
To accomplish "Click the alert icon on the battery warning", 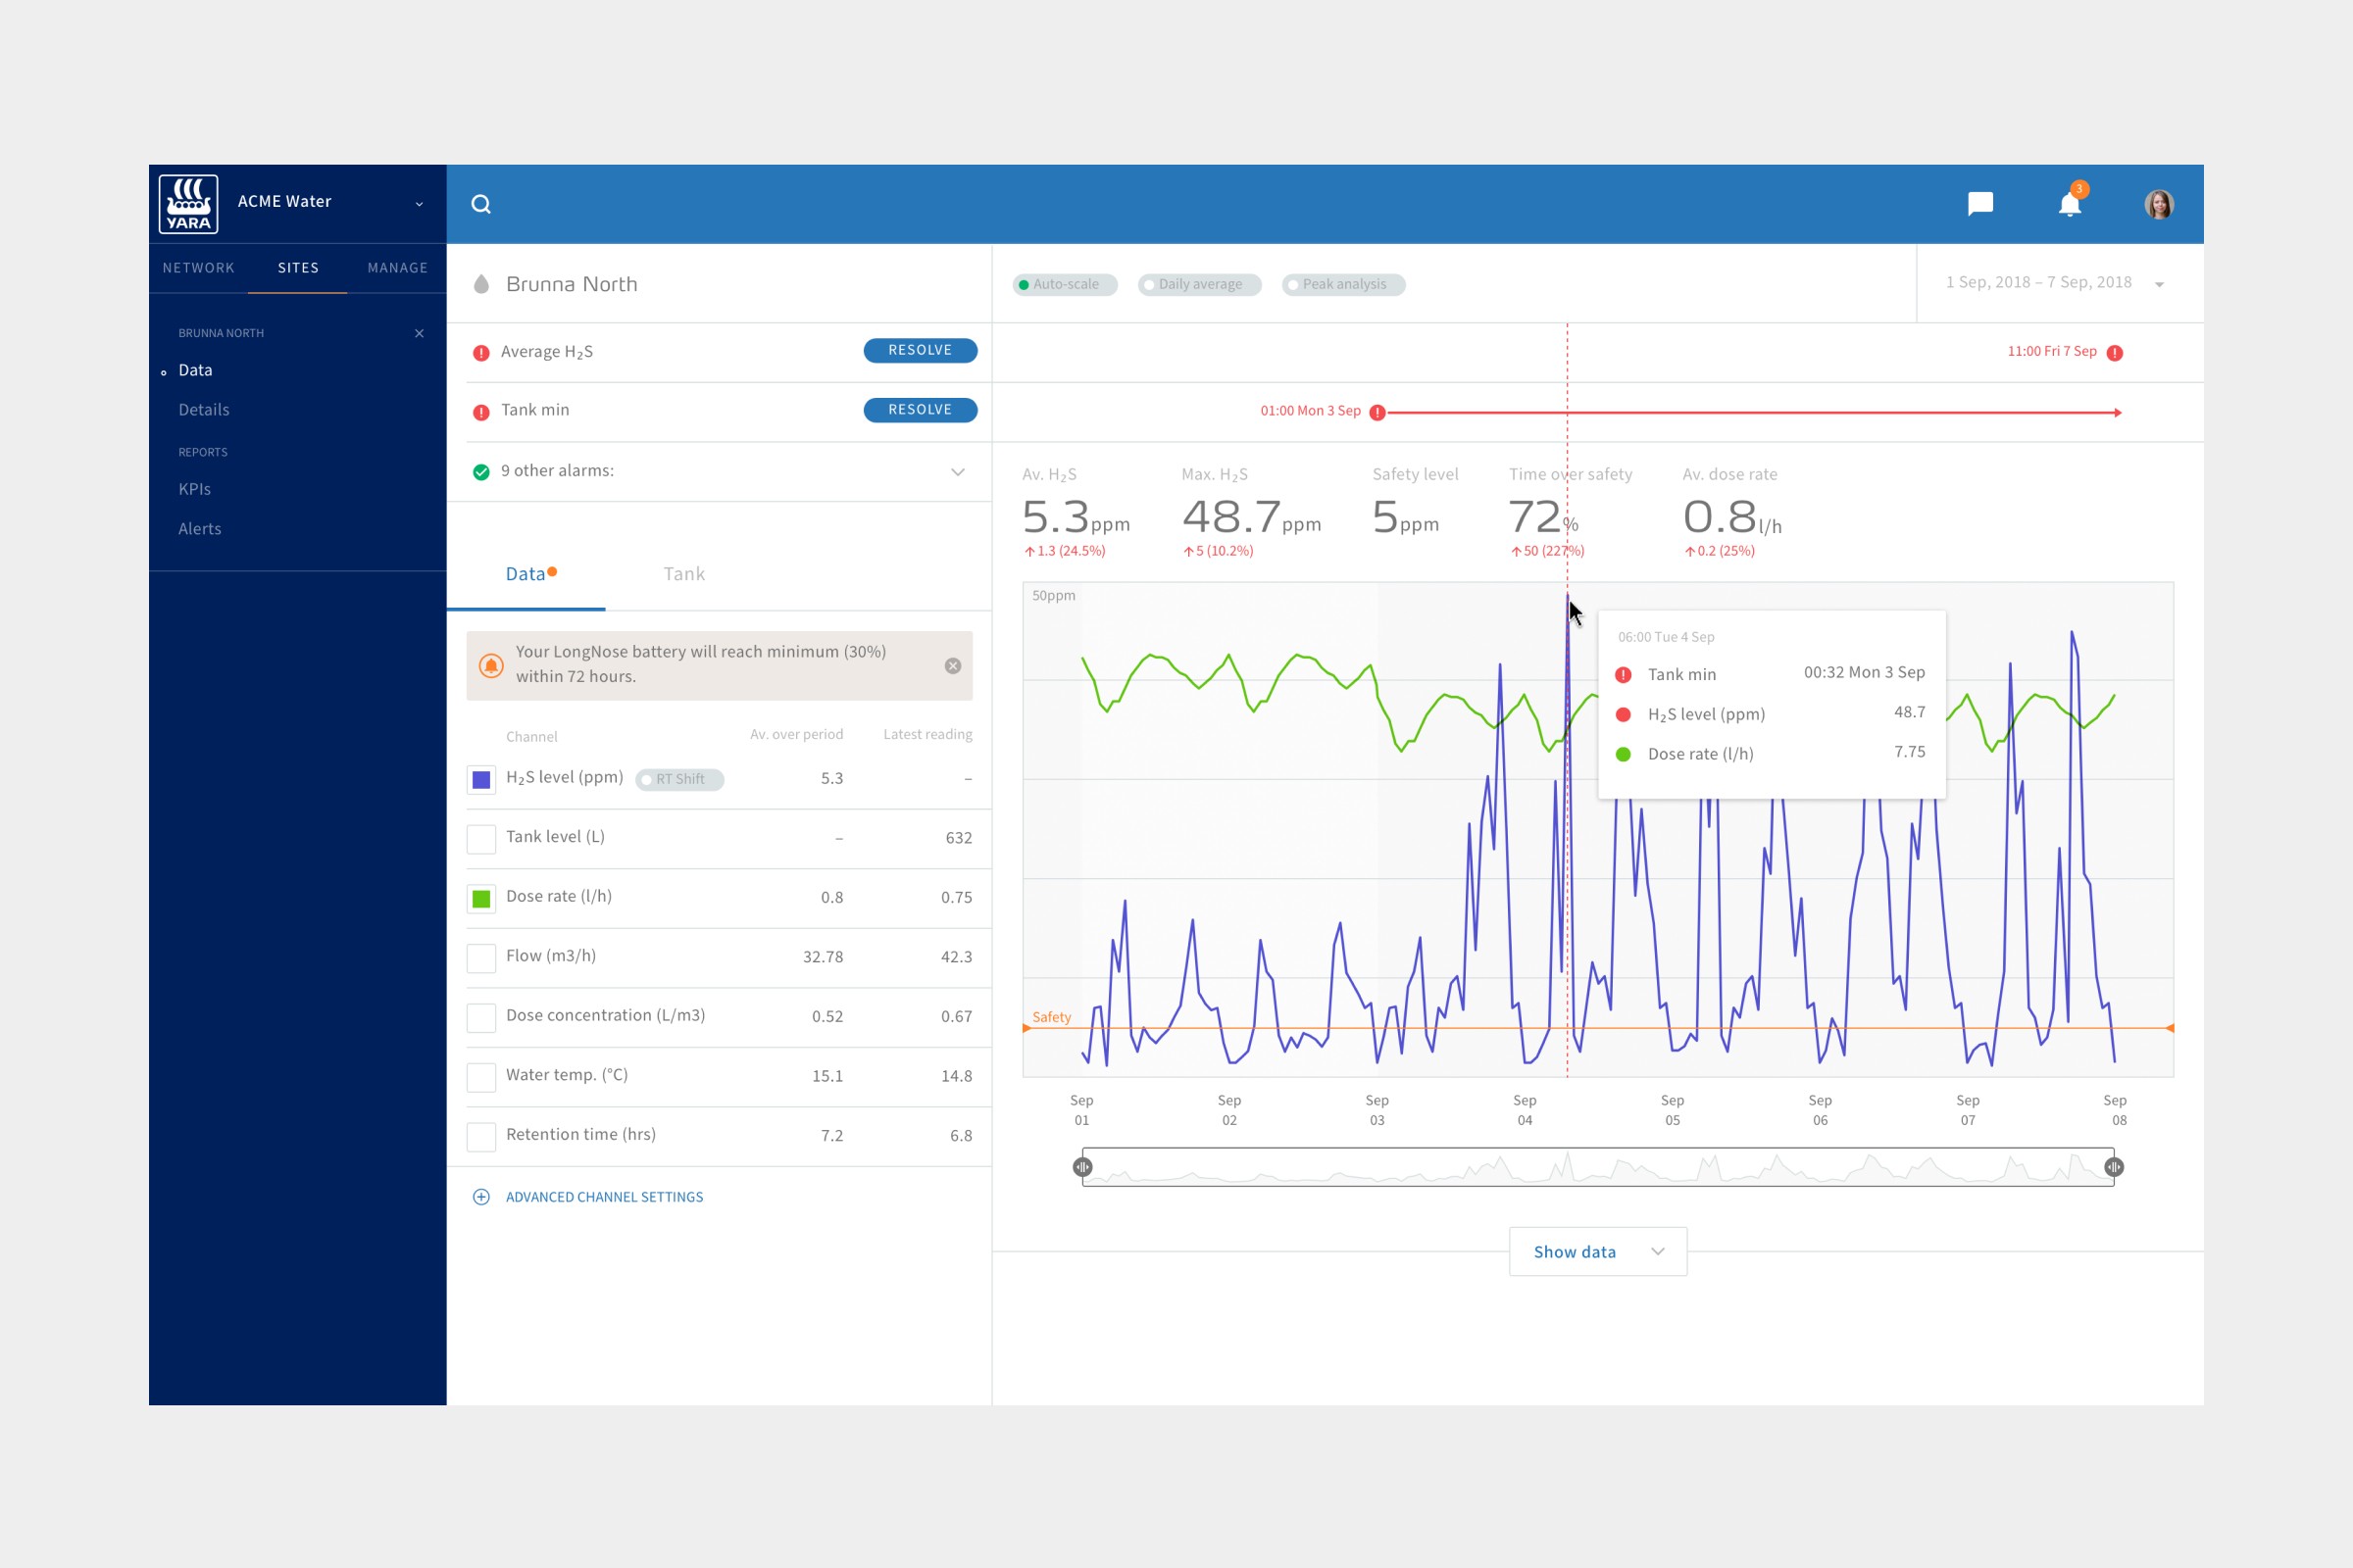I will pos(491,665).
